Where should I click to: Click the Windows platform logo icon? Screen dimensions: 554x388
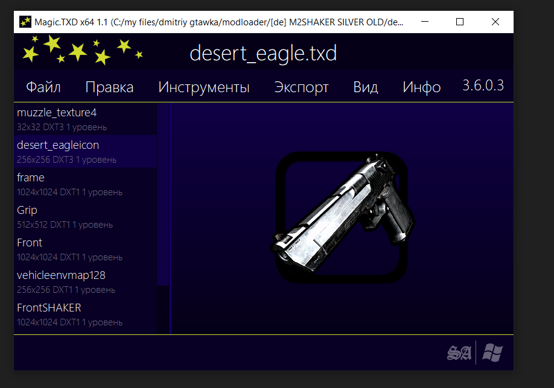492,353
